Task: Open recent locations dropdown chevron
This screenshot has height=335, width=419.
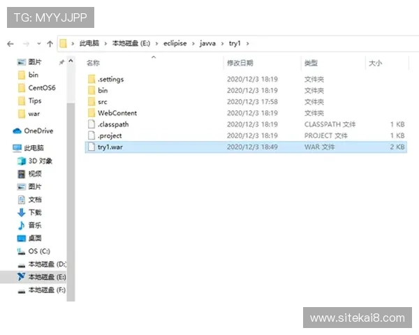Action: click(39, 43)
